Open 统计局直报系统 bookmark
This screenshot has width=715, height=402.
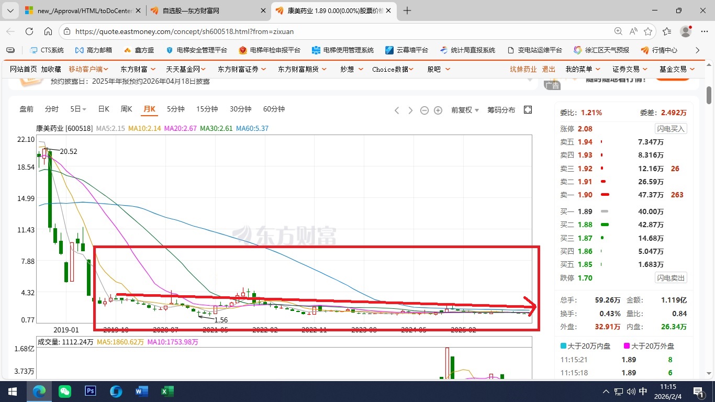pyautogui.click(x=467, y=50)
